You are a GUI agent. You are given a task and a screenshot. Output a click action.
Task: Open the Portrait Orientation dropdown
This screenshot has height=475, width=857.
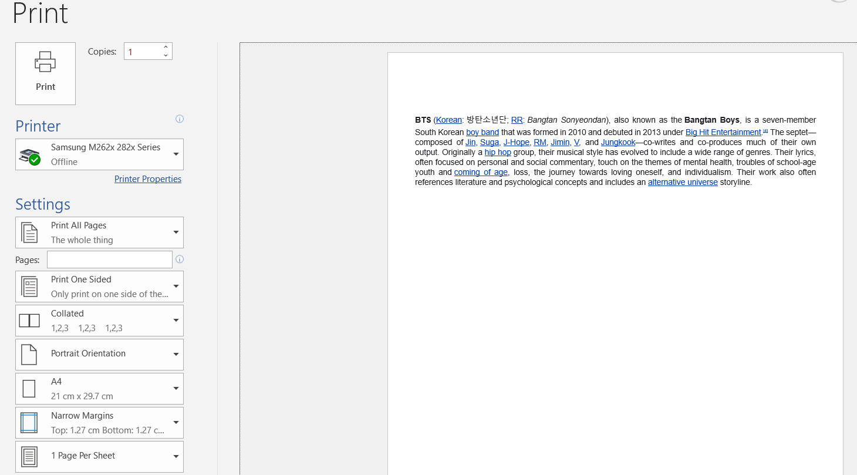(x=99, y=355)
